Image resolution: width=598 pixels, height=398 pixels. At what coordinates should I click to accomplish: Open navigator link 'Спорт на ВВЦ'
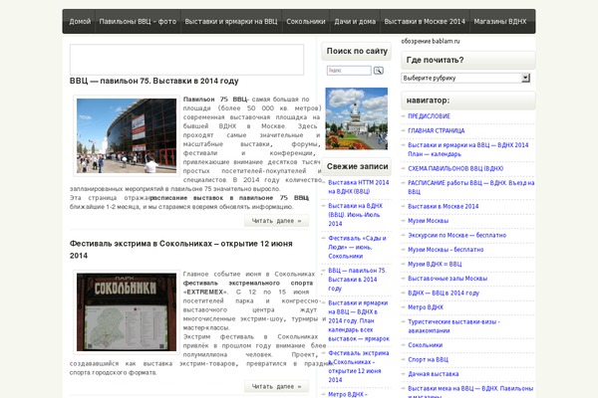(x=428, y=359)
